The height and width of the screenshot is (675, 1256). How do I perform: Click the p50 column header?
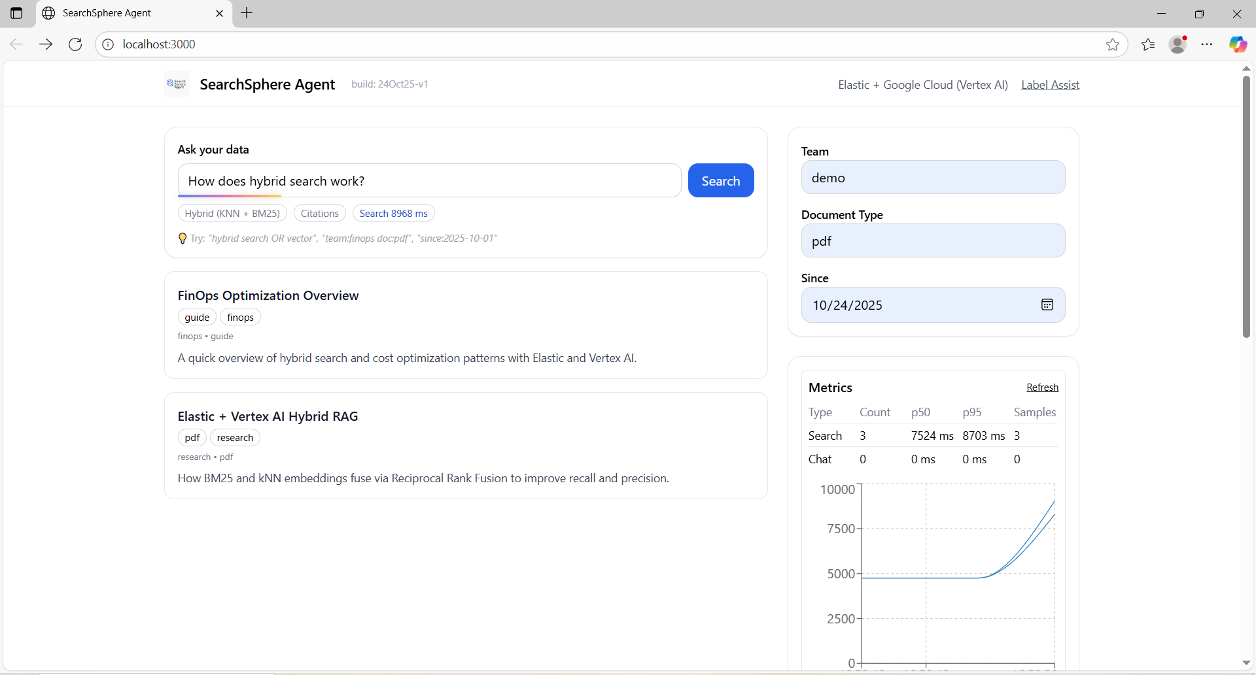[x=920, y=412]
